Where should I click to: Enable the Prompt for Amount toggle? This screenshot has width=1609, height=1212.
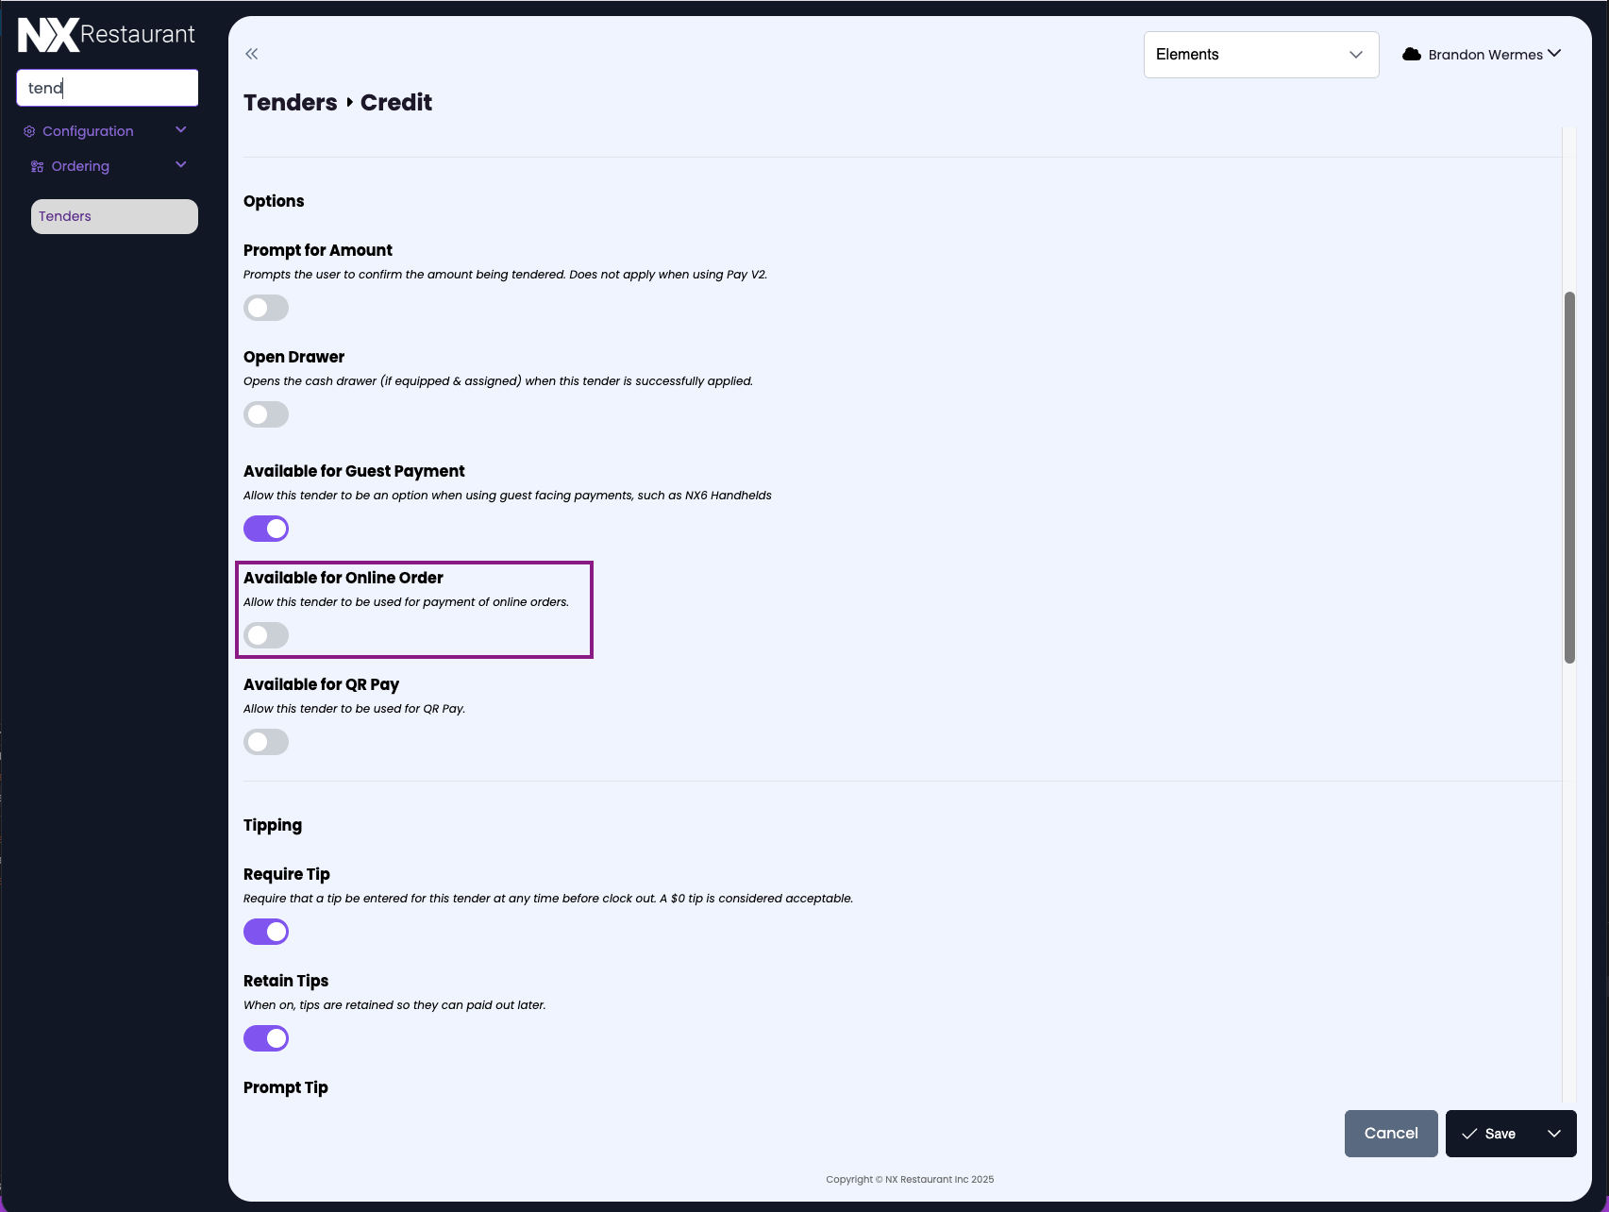point(266,308)
